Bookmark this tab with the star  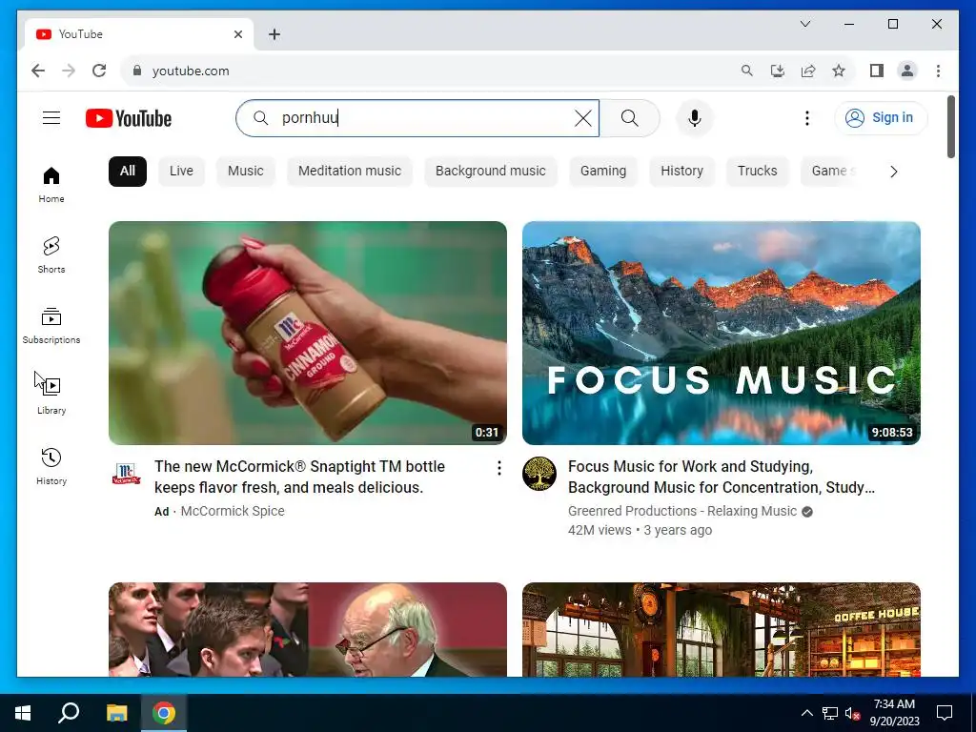pyautogui.click(x=839, y=71)
